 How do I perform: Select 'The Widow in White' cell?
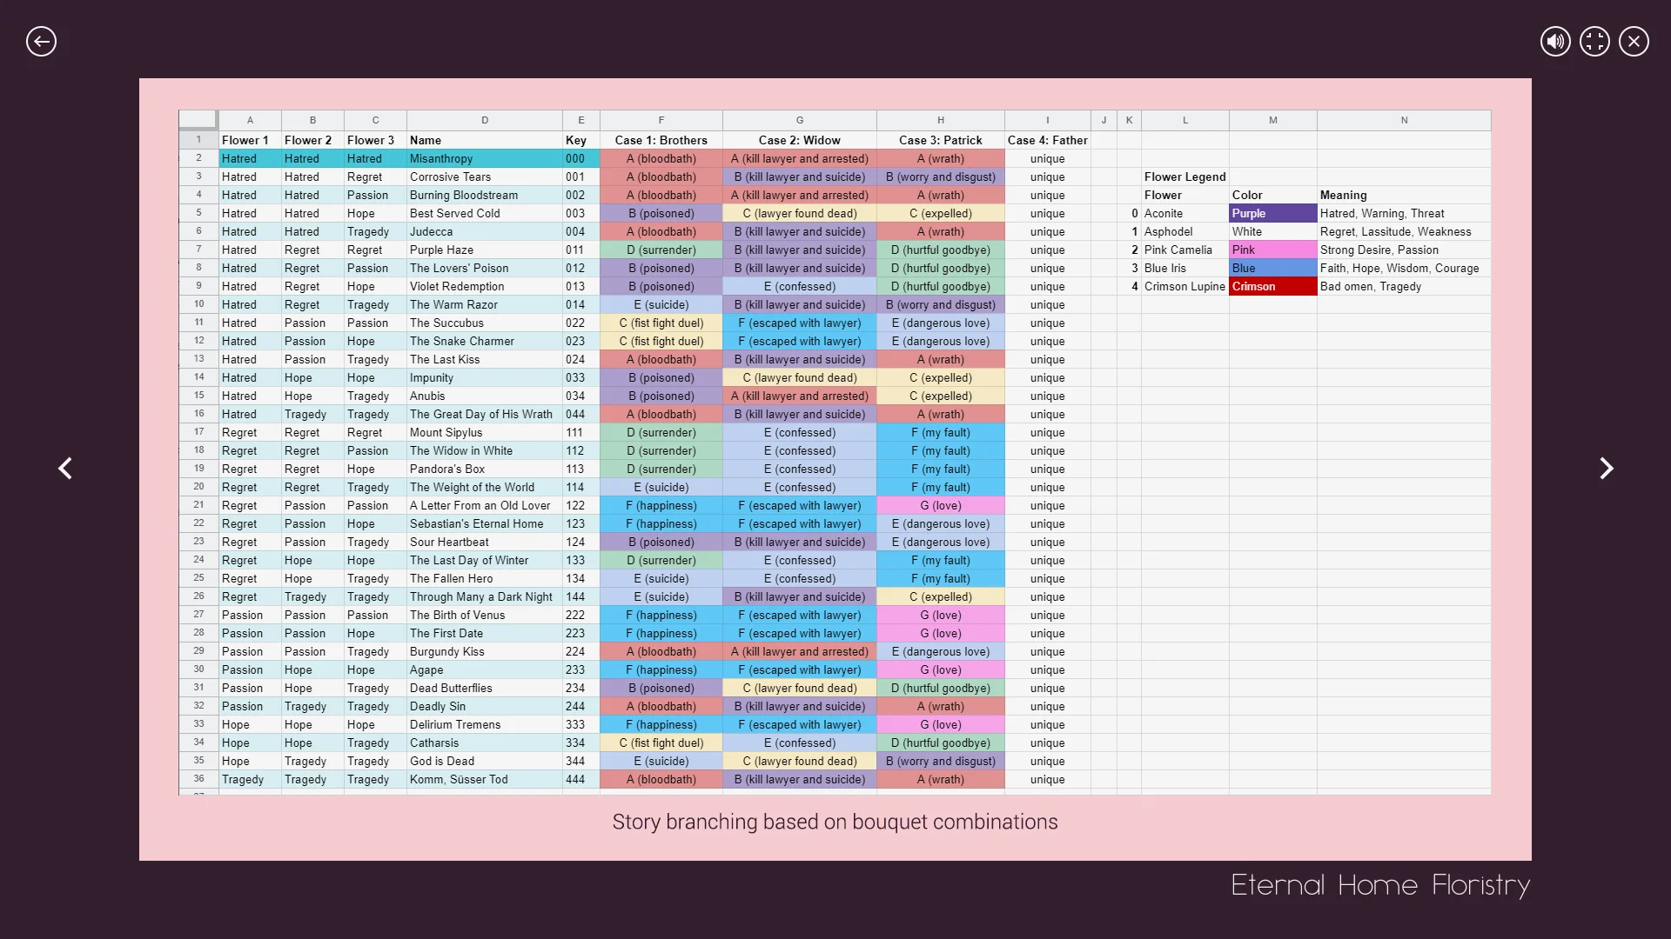tap(484, 450)
